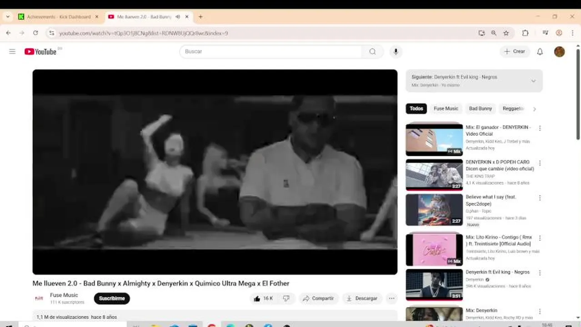
Task: Open options for Mix: El ganador video
Action: pyautogui.click(x=540, y=128)
